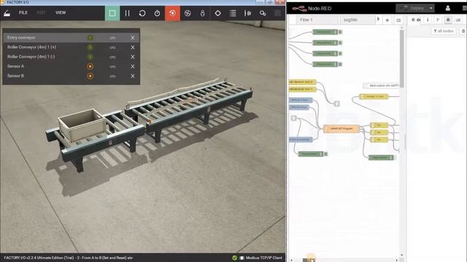467x262 pixels.
Task: Remove Roller Conveyor (4m) 1 (-) tag
Action: pyautogui.click(x=133, y=57)
